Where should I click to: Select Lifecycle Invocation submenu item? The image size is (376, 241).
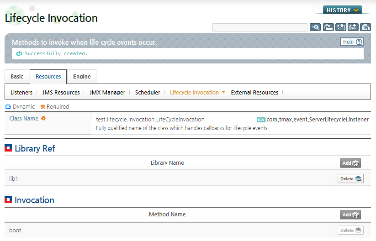(x=194, y=93)
